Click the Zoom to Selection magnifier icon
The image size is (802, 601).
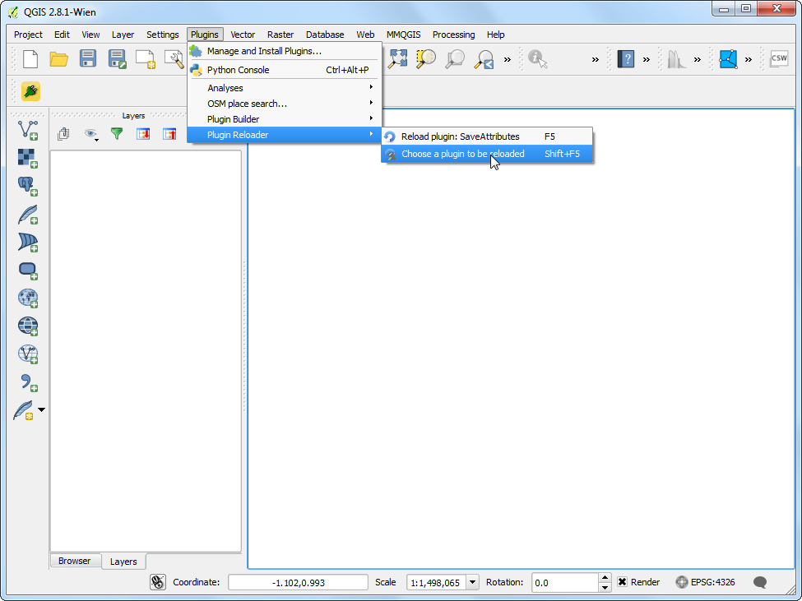[425, 58]
